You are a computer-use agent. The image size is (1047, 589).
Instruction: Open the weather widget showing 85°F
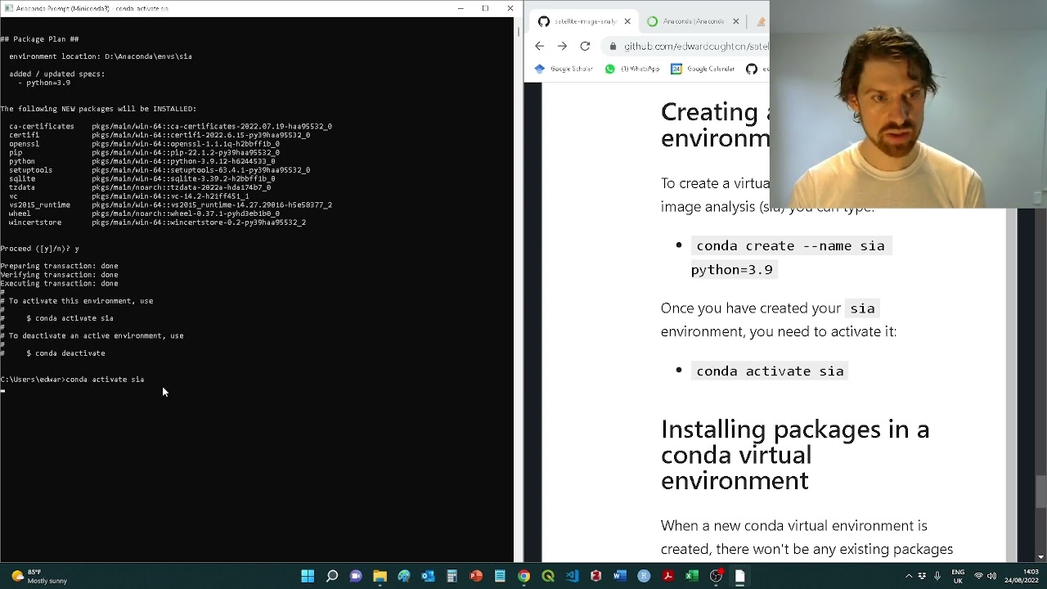click(39, 576)
